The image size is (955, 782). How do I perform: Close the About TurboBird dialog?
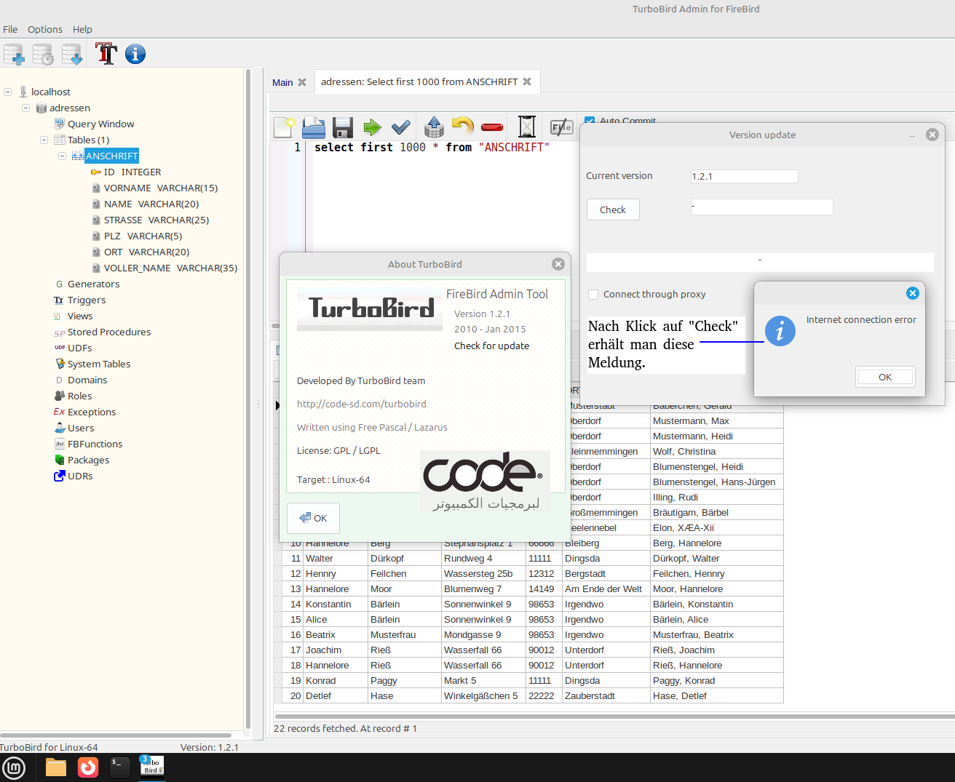point(558,264)
